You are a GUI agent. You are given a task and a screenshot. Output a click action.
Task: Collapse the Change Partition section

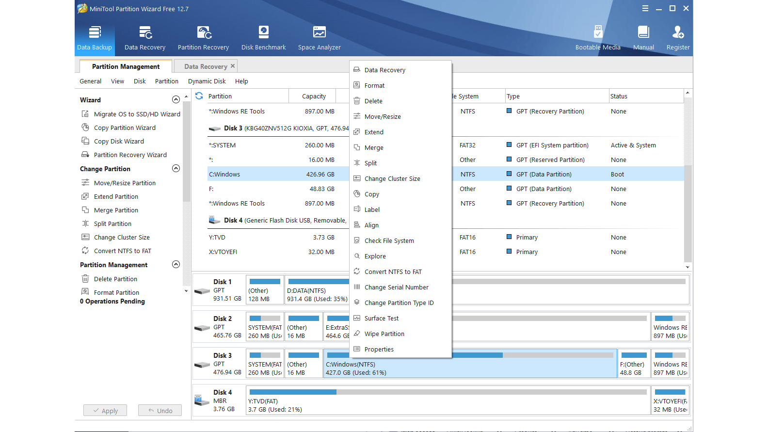tap(176, 168)
